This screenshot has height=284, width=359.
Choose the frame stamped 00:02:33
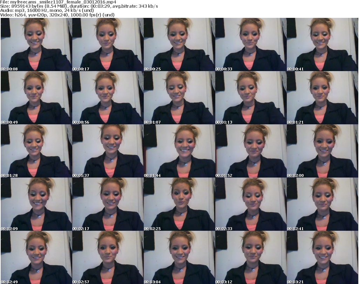[x=251, y=204]
